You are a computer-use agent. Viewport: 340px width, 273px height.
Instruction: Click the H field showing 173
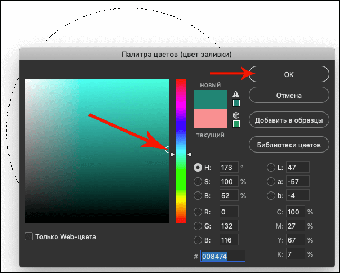(229, 167)
